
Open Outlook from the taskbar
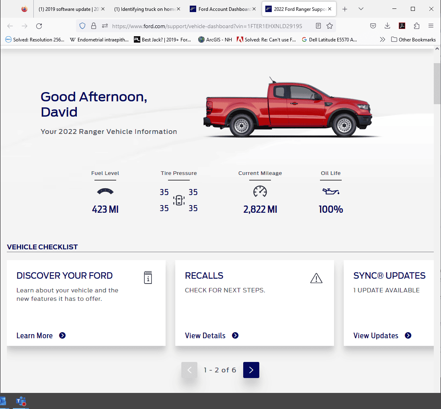point(3,401)
